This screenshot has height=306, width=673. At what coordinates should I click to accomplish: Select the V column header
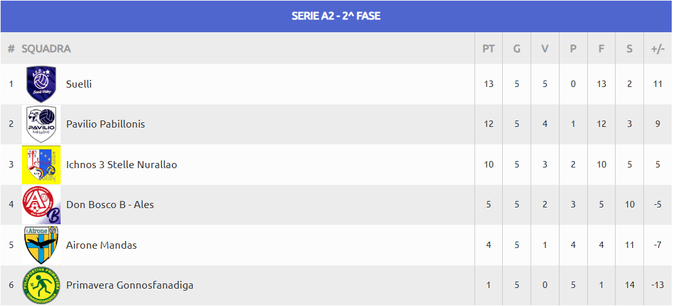click(545, 48)
